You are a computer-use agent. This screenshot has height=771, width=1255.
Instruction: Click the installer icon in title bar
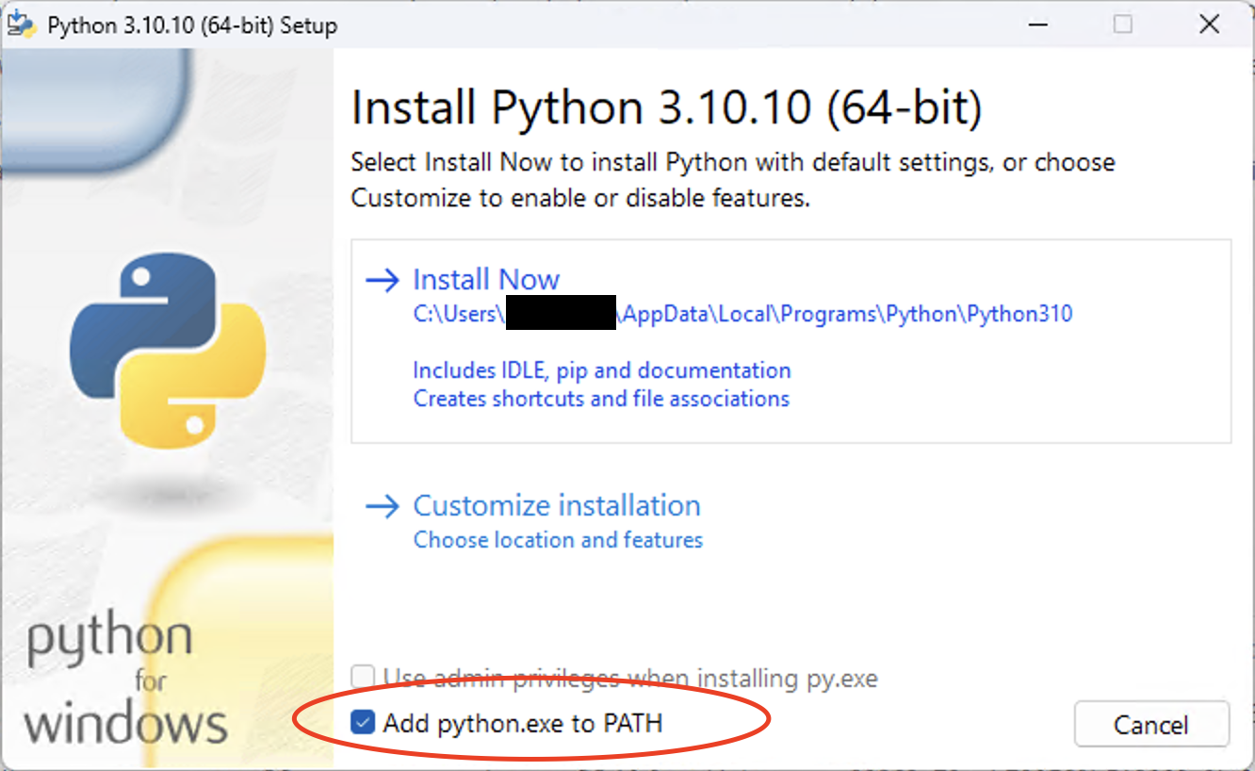coord(21,25)
